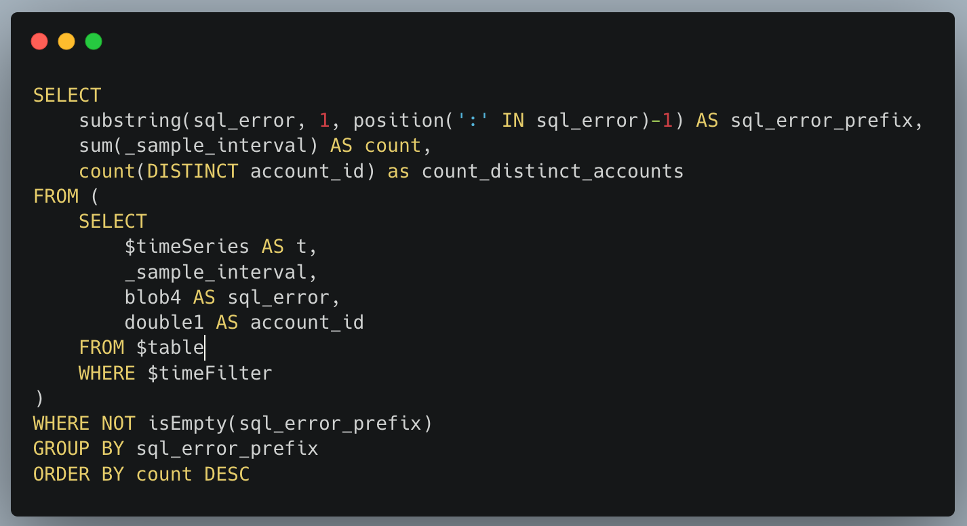Image resolution: width=967 pixels, height=526 pixels.
Task: Click the yellow minimize window button
Action: tap(66, 41)
